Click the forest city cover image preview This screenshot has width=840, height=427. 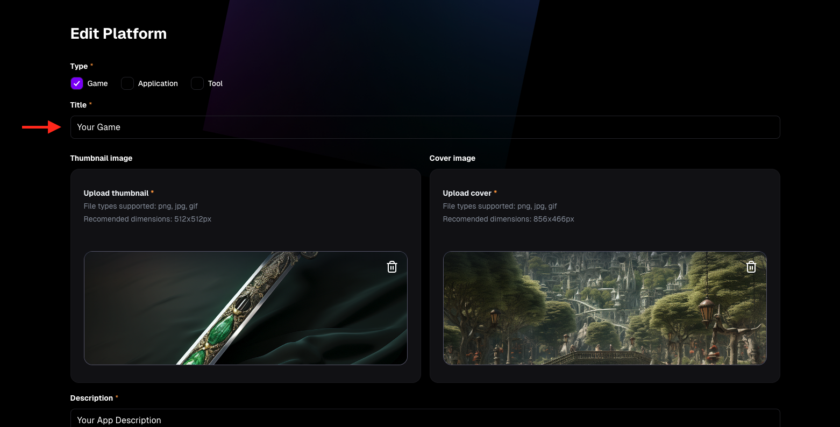coord(604,308)
